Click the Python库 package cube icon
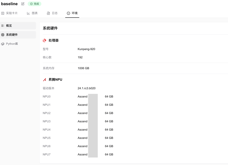Viewport: 228px width, 165px height. 3,44
